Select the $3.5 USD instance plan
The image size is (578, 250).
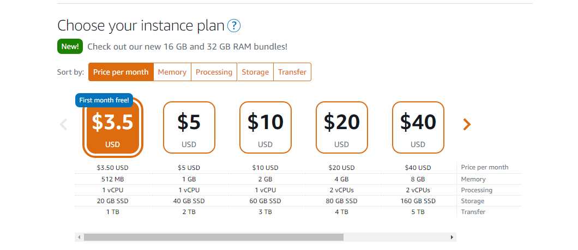(x=112, y=128)
